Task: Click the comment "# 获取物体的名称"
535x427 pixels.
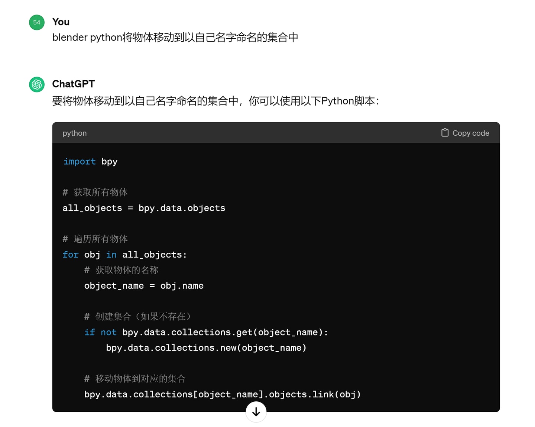Action: [121, 270]
